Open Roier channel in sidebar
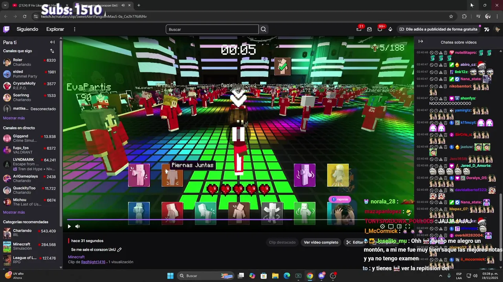The width and height of the screenshot is (503, 282). 30,62
